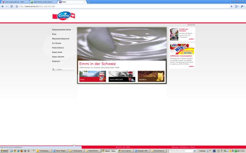Open the page menu icon
This screenshot has width=246, height=153.
[237, 6]
